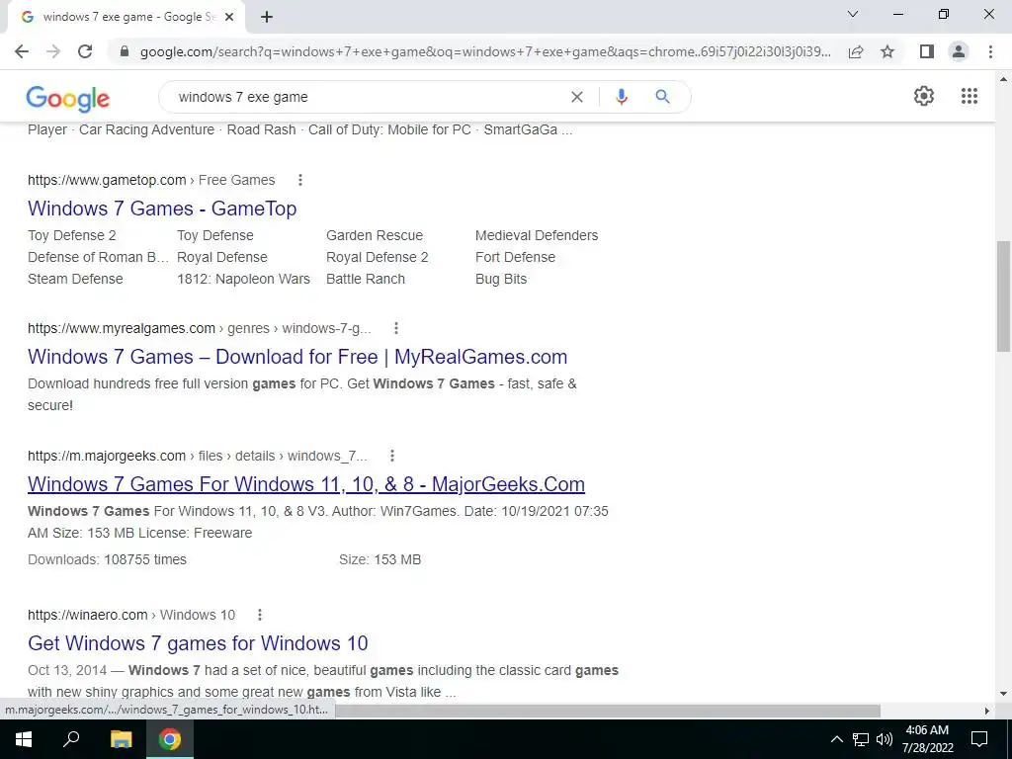Screen dimensions: 1012x759
Task: Open the Royal Defense sitelink
Action: pyautogui.click(x=222, y=257)
